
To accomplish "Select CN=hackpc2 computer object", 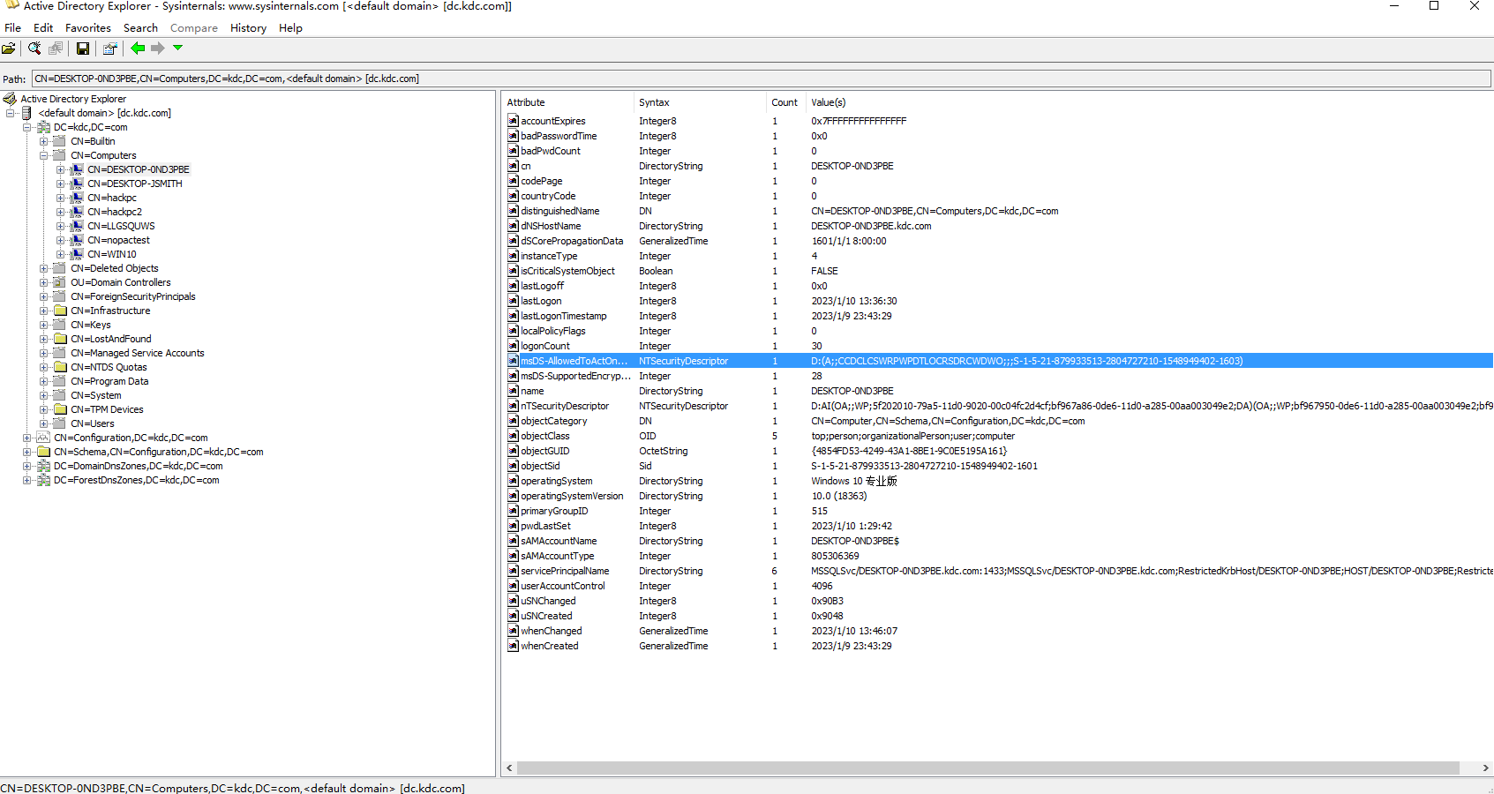I will point(115,212).
